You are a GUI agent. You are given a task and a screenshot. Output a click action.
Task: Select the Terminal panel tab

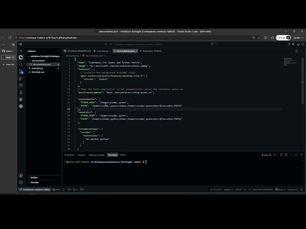coord(112,155)
